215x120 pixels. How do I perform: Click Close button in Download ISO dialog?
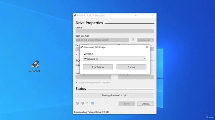point(131,67)
